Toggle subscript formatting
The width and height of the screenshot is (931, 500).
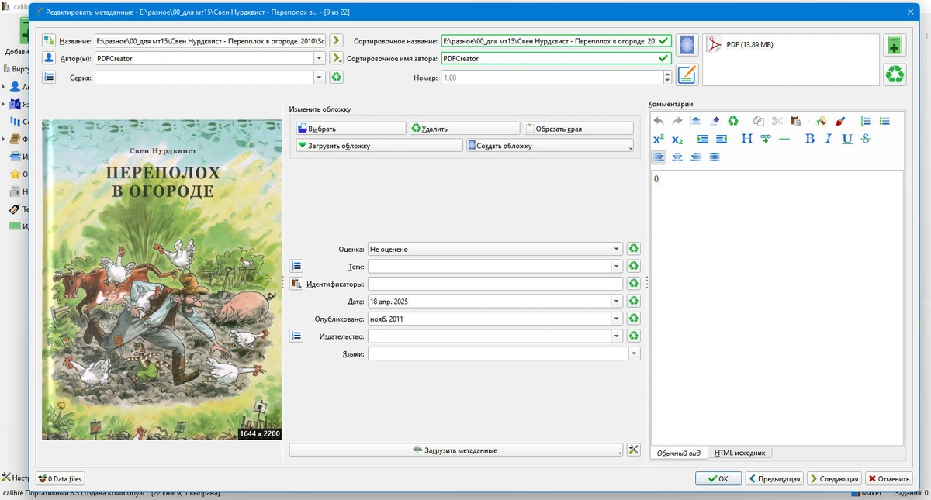click(677, 139)
